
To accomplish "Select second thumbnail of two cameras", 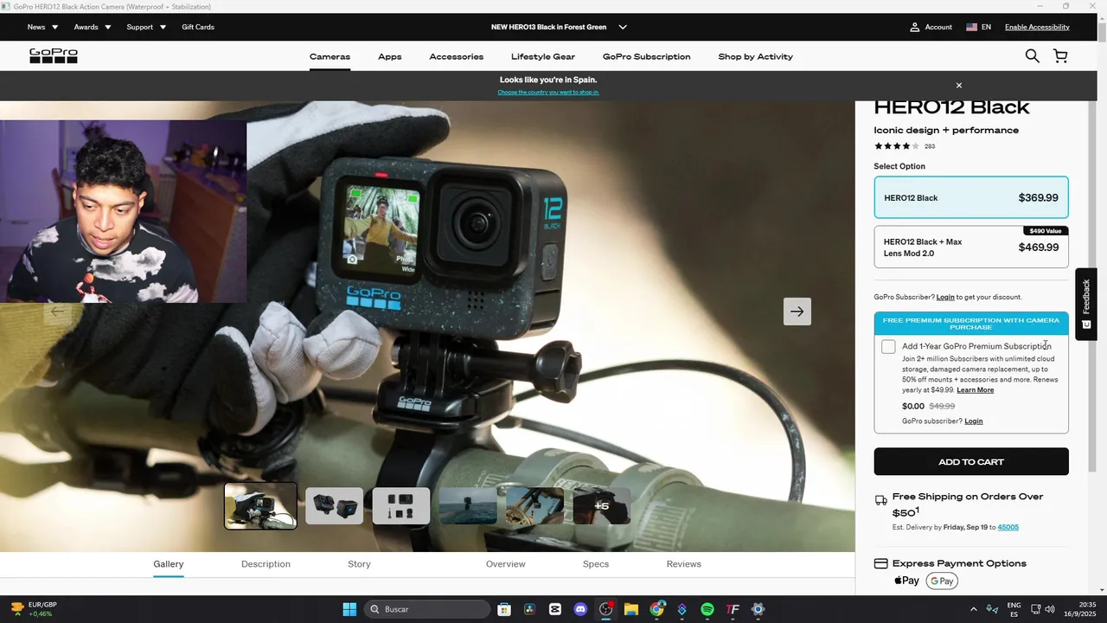I will coord(334,506).
